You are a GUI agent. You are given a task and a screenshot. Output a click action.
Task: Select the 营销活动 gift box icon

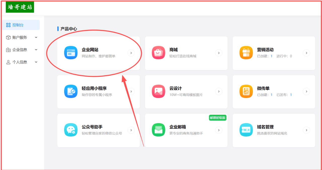pos(246,53)
